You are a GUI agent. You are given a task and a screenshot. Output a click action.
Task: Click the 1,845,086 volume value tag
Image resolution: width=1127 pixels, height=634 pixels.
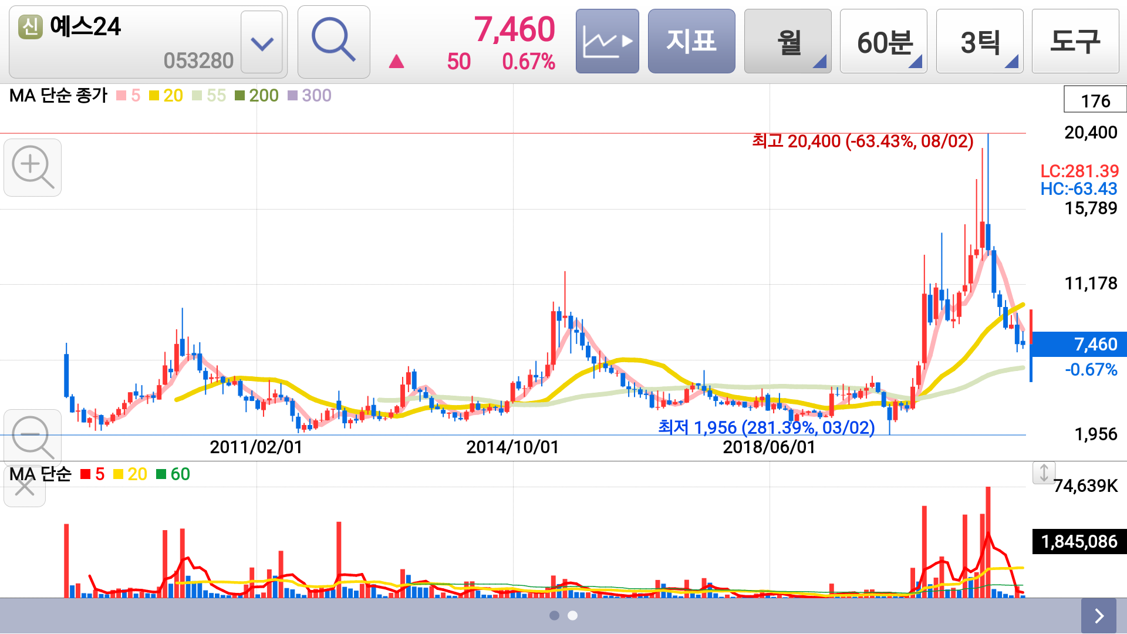[1079, 541]
